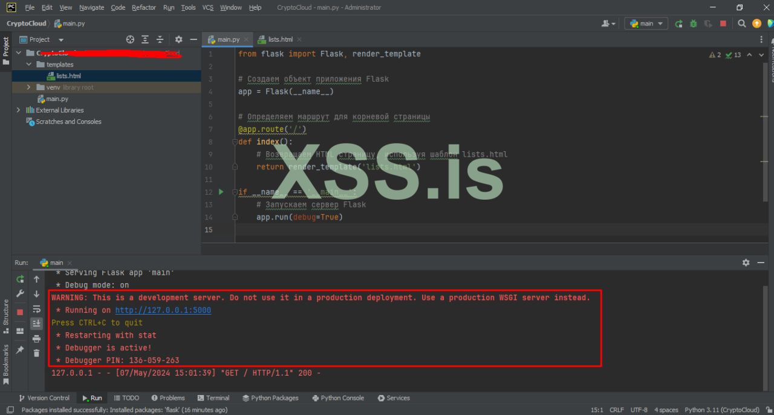Screen dimensions: 774x415
Task: Open the Python Packages tool window
Action: click(270, 398)
